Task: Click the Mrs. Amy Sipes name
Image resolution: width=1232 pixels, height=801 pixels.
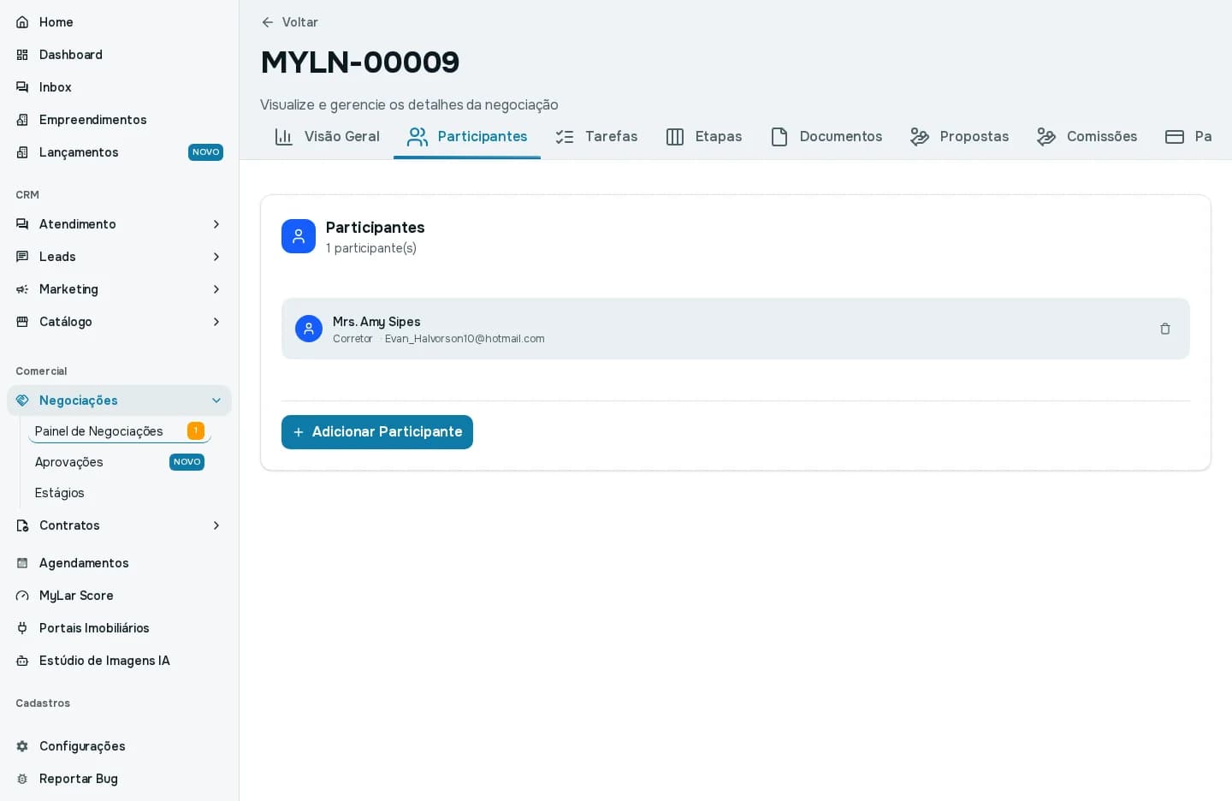Action: coord(376,322)
